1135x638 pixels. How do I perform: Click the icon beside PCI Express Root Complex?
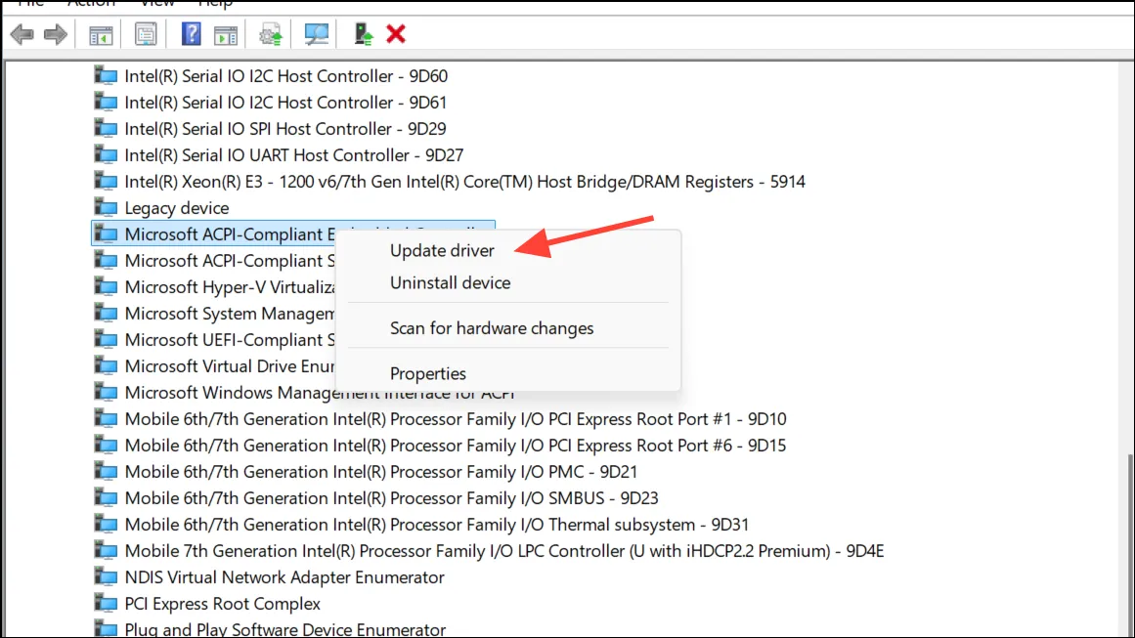[x=106, y=604]
